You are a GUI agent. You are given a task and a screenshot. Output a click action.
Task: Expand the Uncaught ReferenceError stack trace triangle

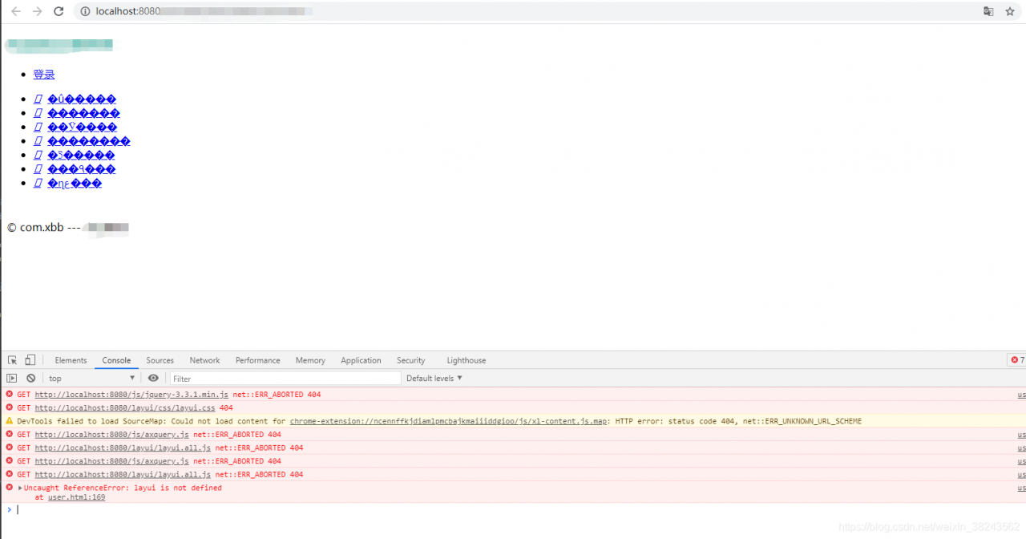point(20,488)
